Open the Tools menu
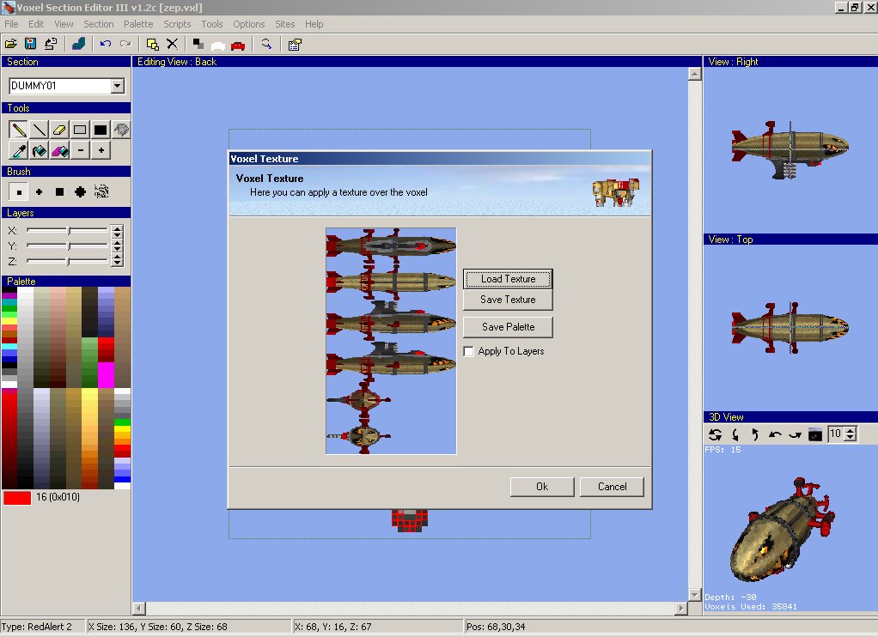The image size is (878, 637). click(212, 24)
